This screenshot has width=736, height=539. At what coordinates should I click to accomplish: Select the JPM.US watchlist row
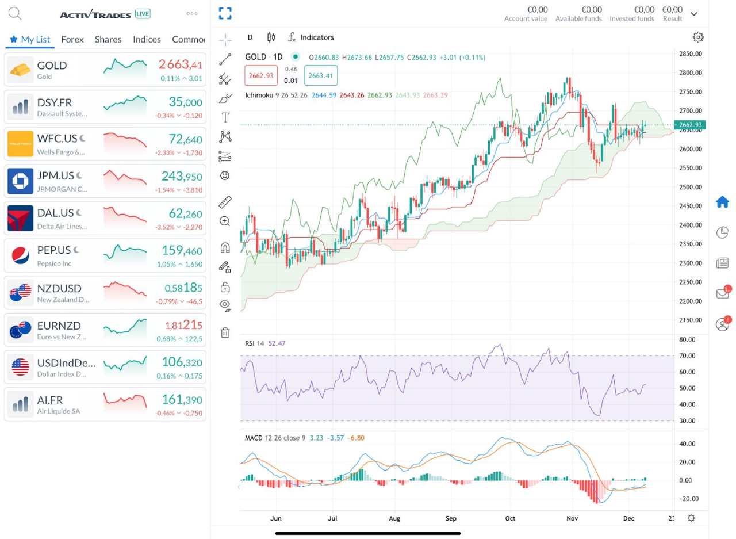[x=105, y=182]
